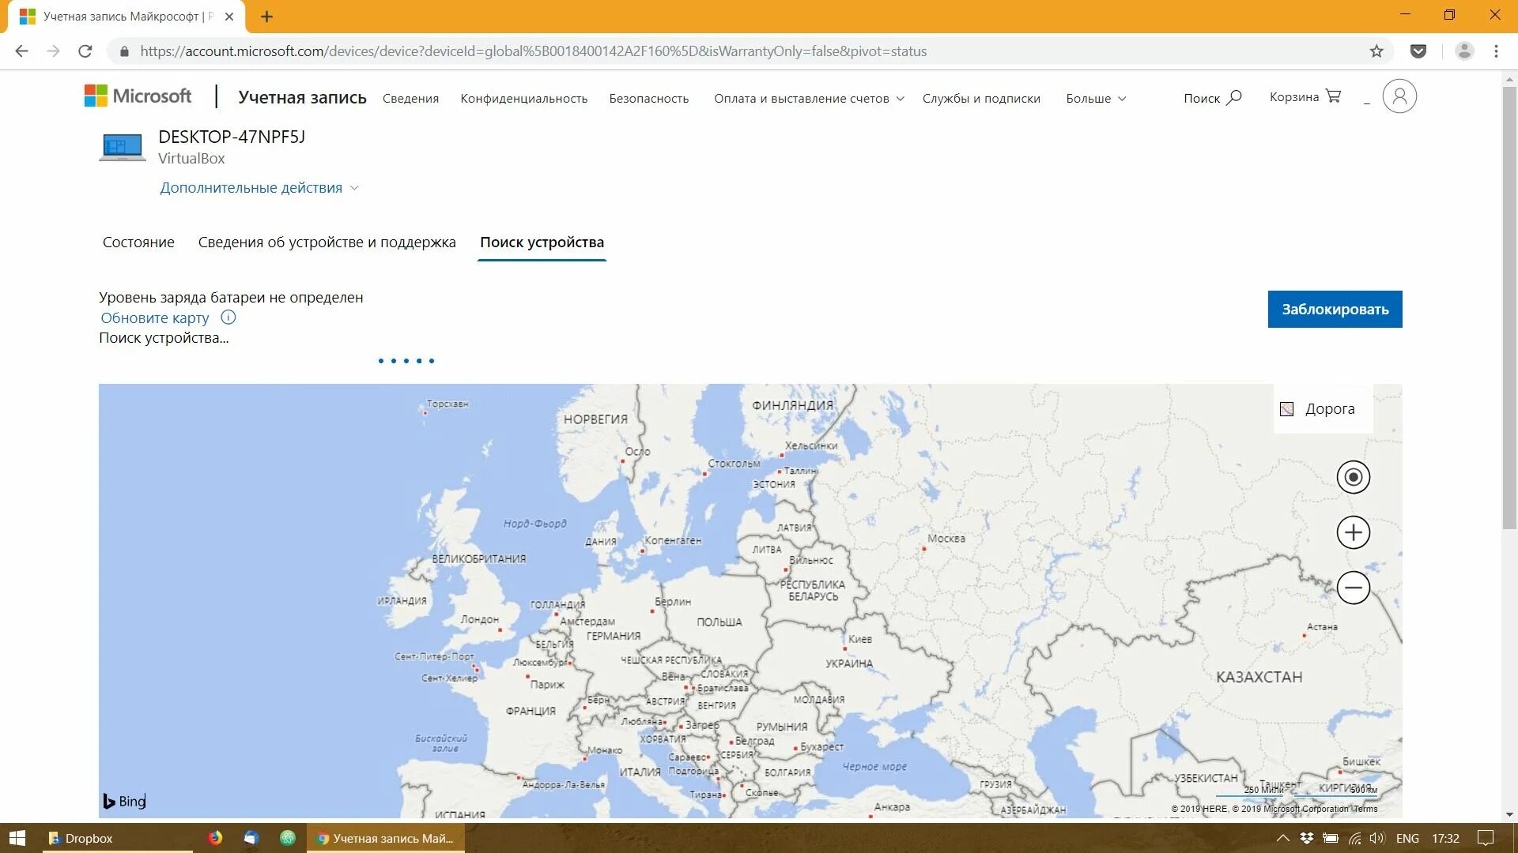Close the Учетная запись Майкрософт tab
Screen dimensions: 1518x853
tap(229, 17)
